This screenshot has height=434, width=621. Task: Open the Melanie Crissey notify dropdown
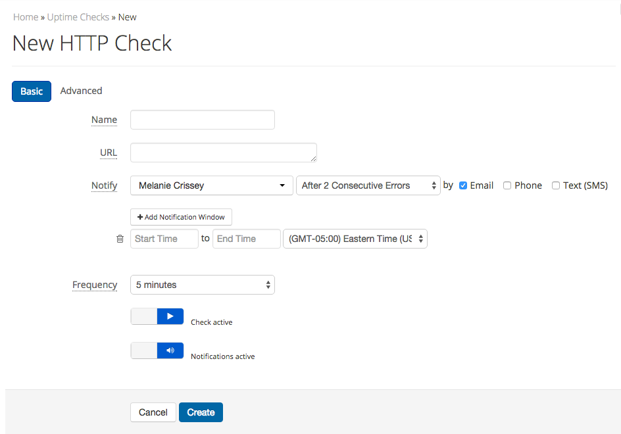(x=211, y=185)
